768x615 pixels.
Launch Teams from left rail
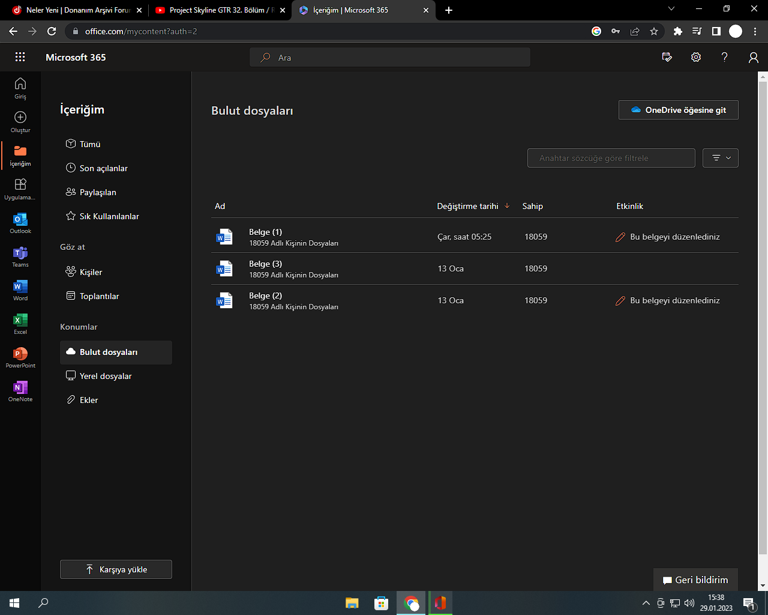point(20,256)
